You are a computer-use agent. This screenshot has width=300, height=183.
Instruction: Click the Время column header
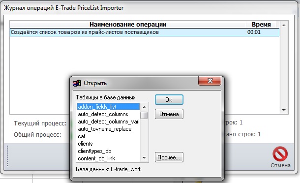point(261,24)
